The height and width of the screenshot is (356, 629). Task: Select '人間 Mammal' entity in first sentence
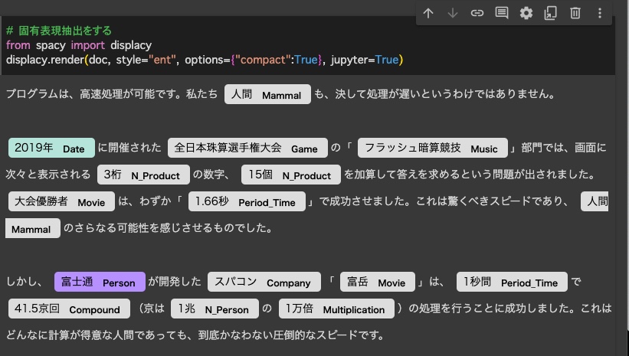pyautogui.click(x=267, y=94)
